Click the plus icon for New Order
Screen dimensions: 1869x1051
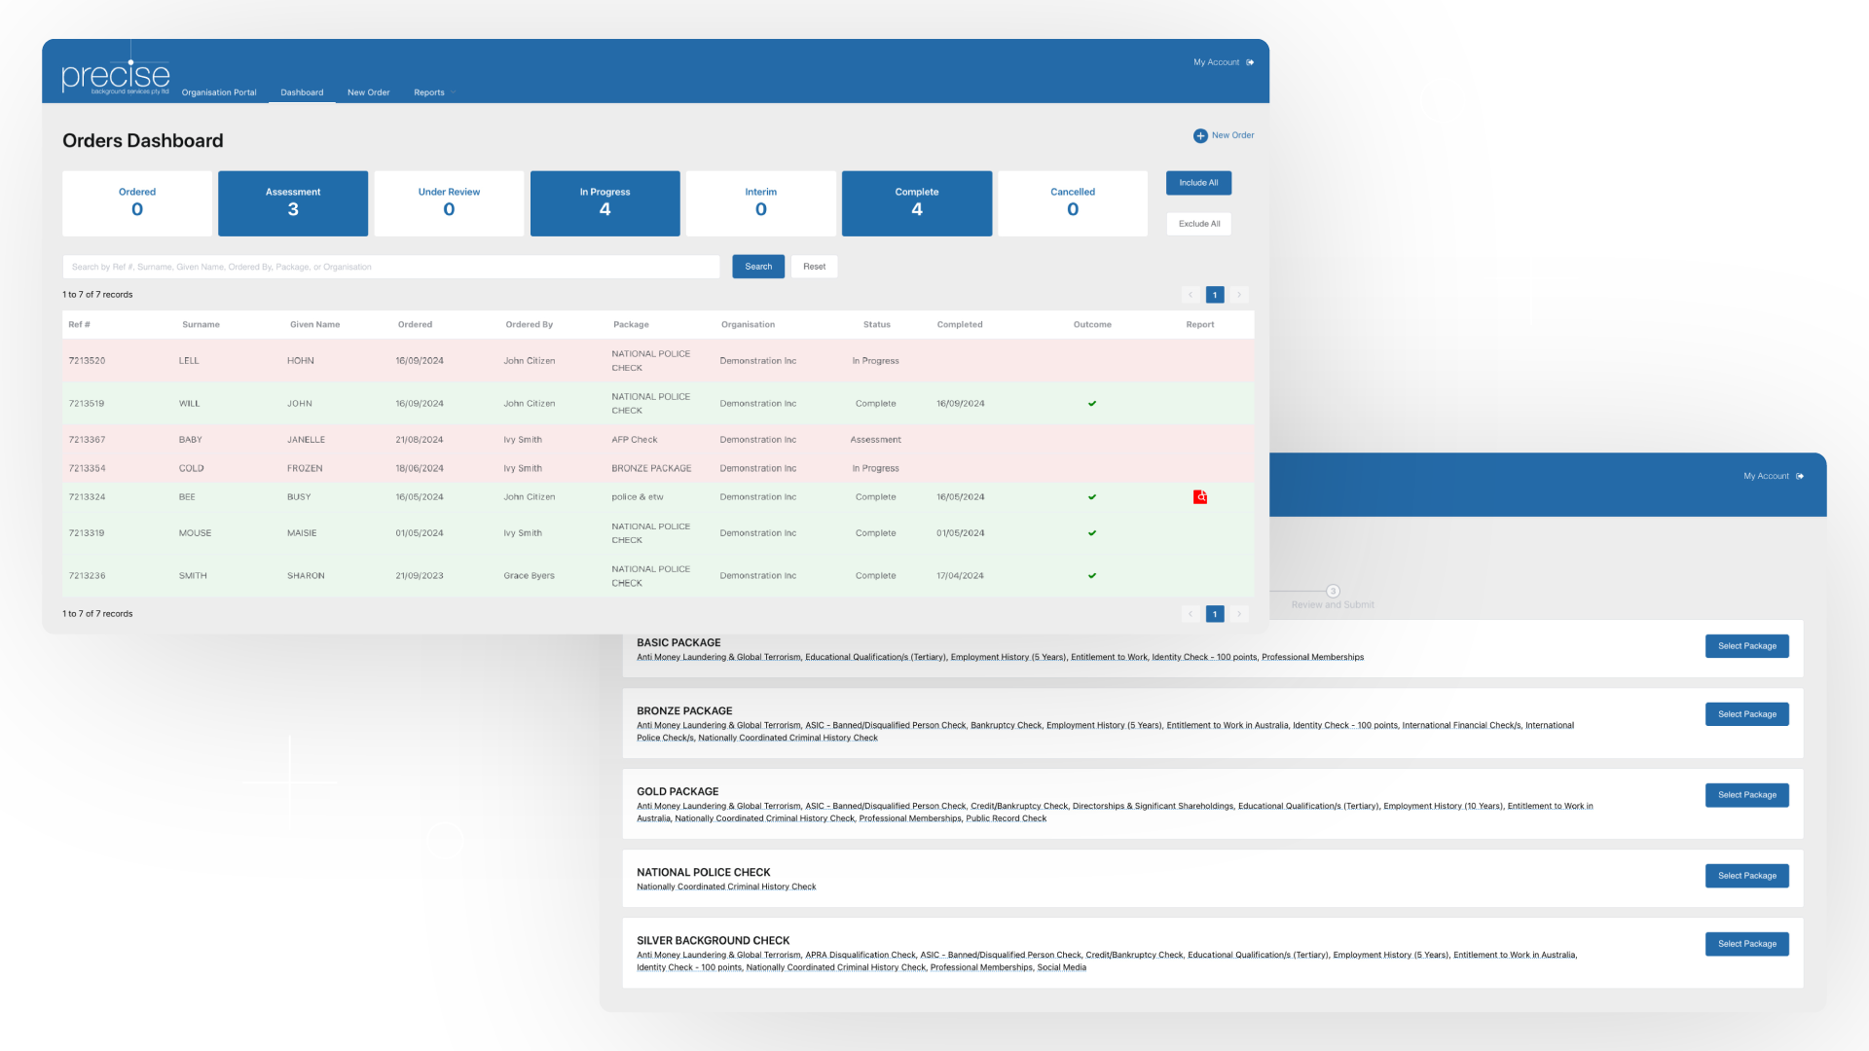(1200, 136)
